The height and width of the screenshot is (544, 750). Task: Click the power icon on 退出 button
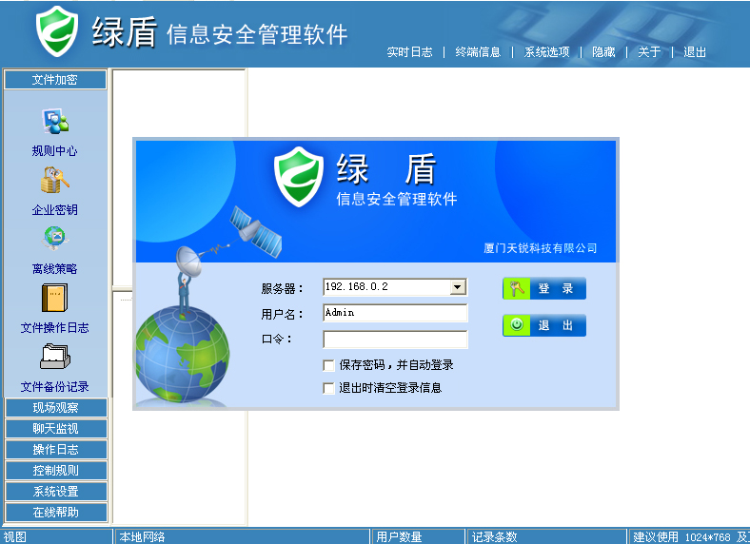pos(517,325)
